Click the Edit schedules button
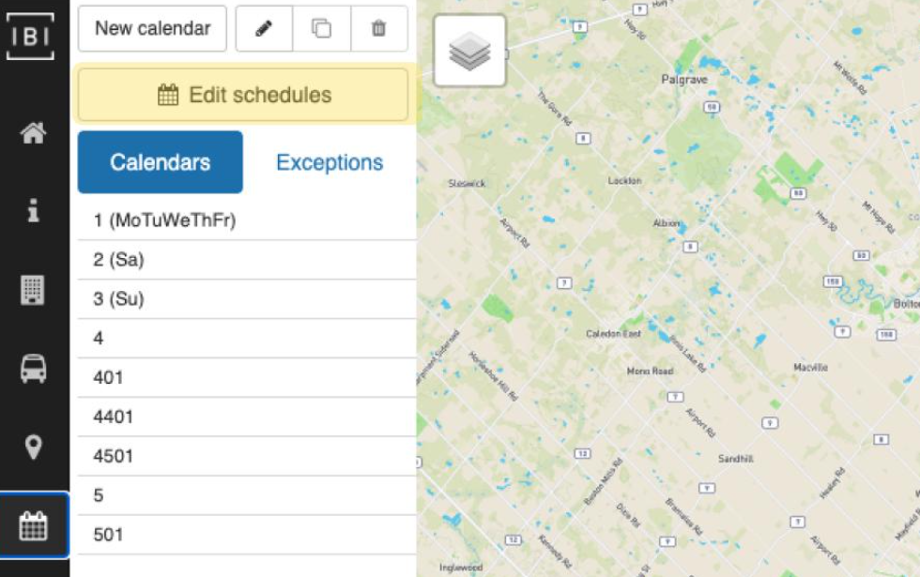The width and height of the screenshot is (920, 577). (243, 95)
